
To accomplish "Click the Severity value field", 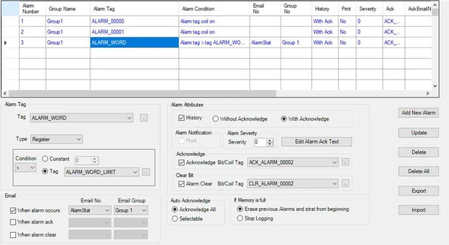I will click(x=260, y=142).
